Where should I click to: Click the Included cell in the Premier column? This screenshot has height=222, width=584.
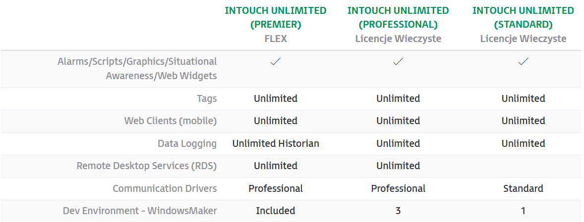tap(276, 211)
